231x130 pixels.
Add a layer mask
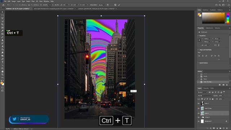[x=214, y=129]
